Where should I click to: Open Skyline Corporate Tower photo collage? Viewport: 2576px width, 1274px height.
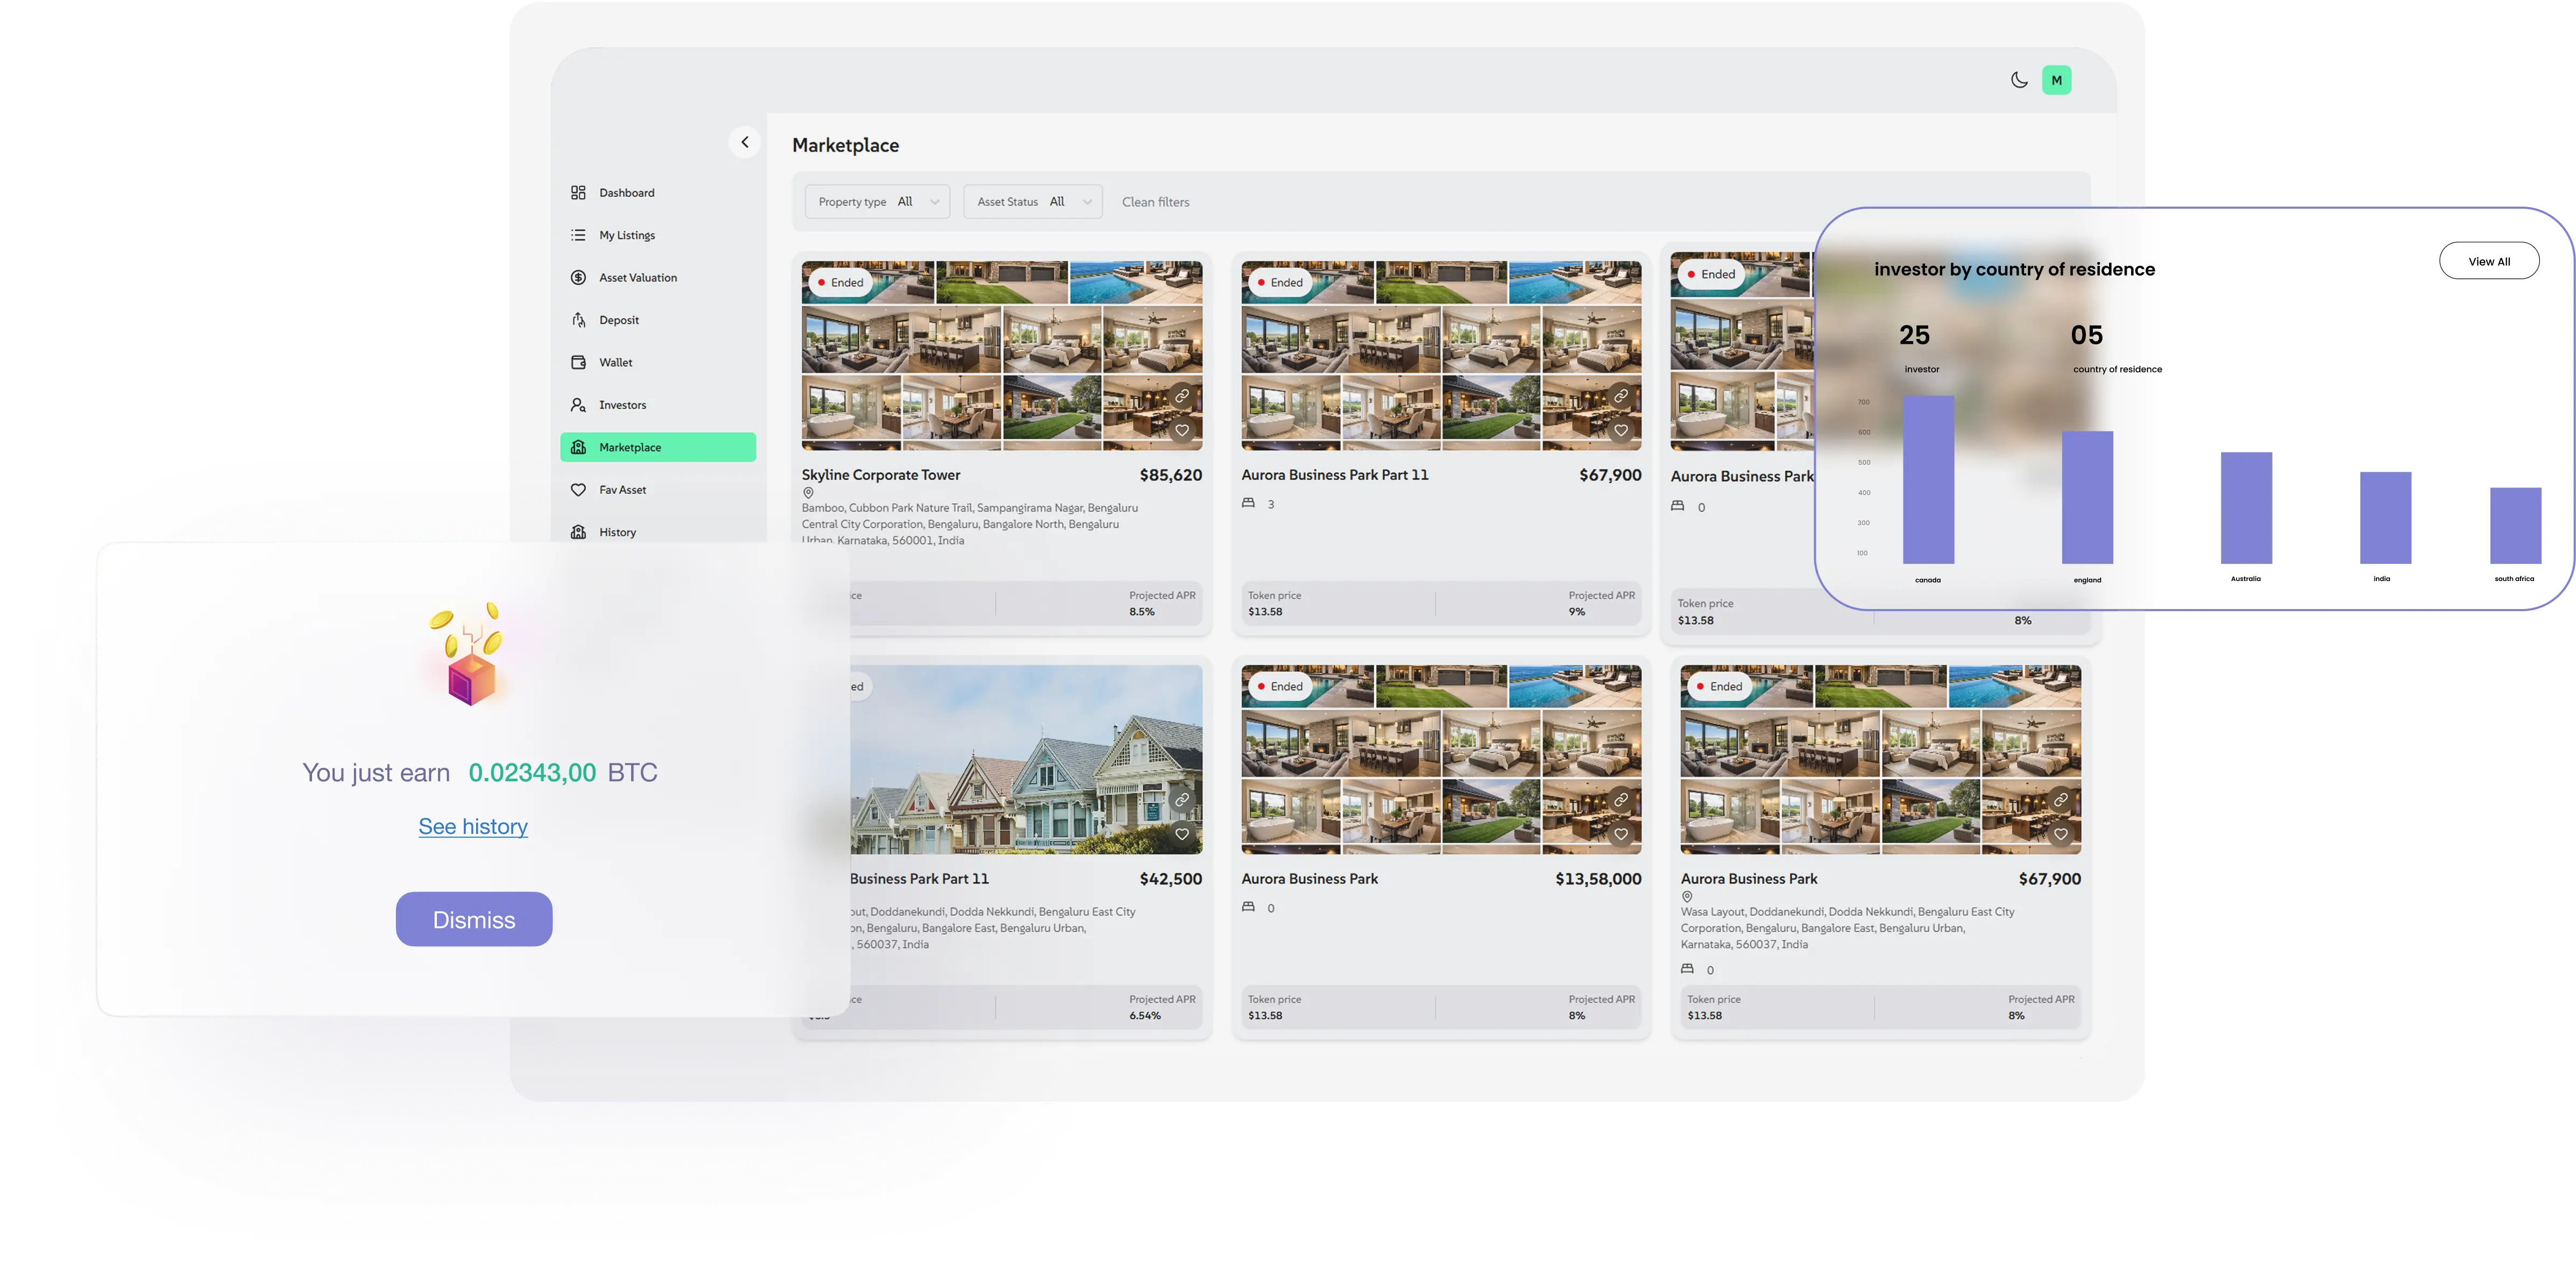click(1002, 356)
